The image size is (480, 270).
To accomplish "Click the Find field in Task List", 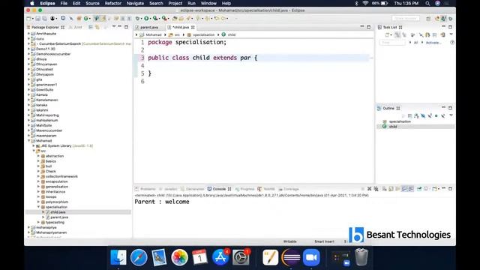I will (x=392, y=43).
